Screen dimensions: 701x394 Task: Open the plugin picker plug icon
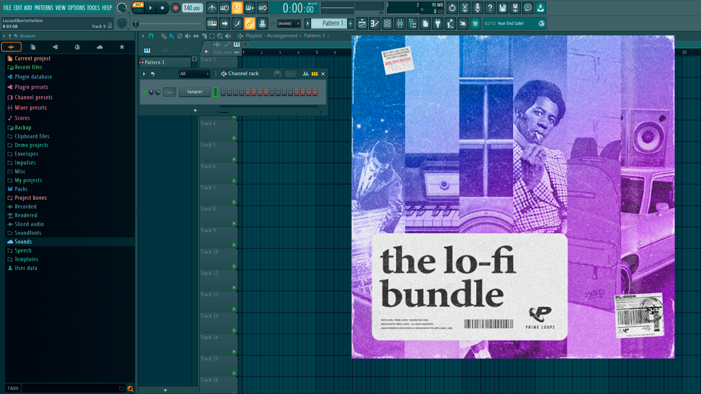click(438, 23)
